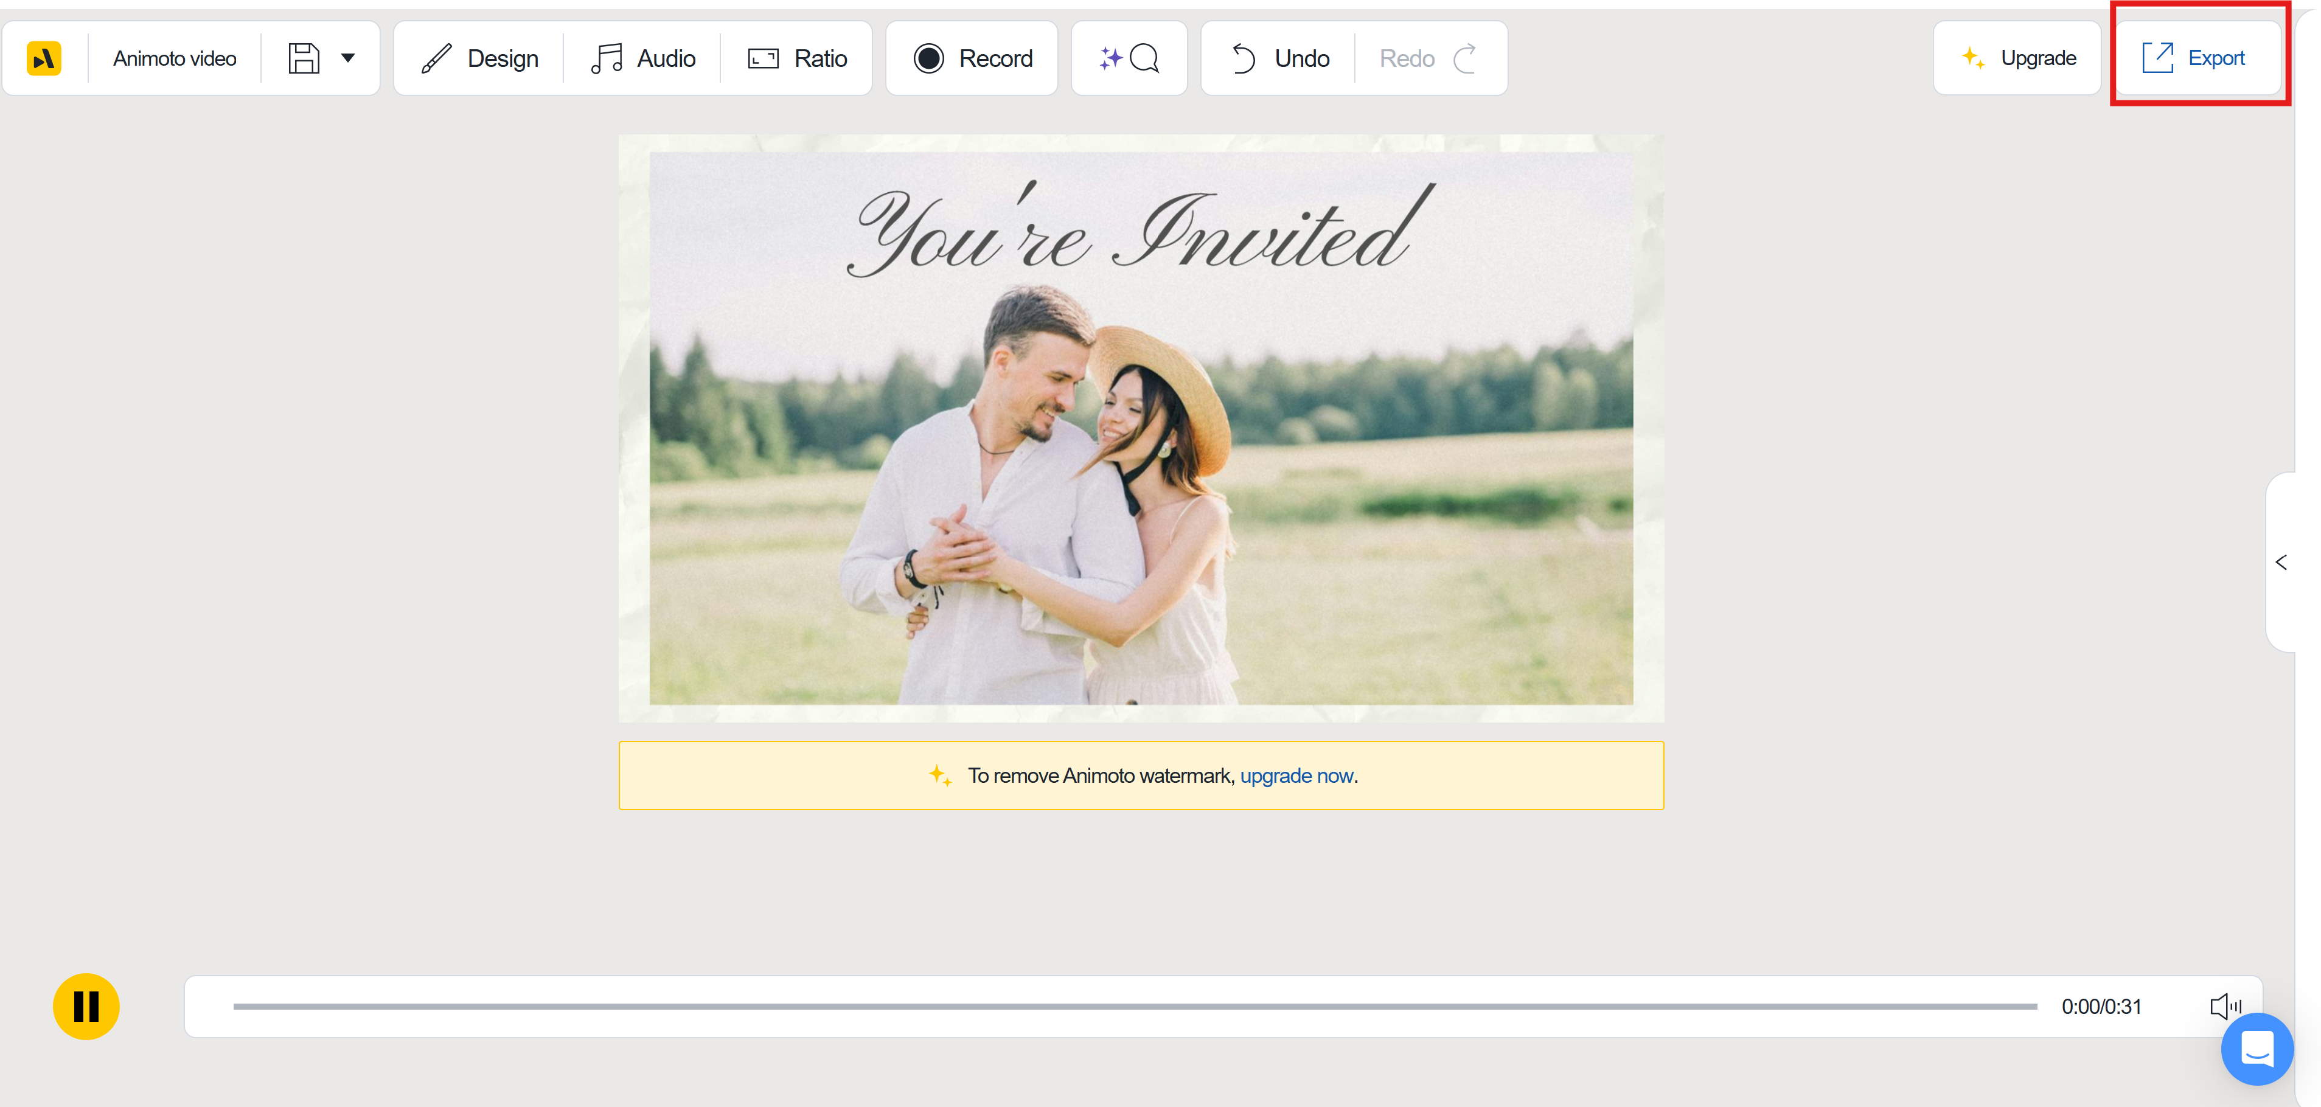Click the Ratio aspect icon
This screenshot has height=1107, width=2321.
(762, 58)
